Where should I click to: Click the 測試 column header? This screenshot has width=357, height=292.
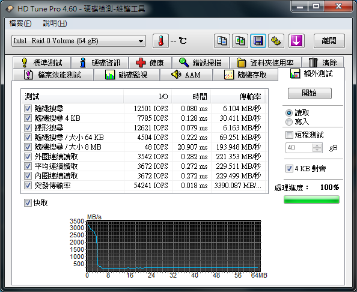point(72,97)
